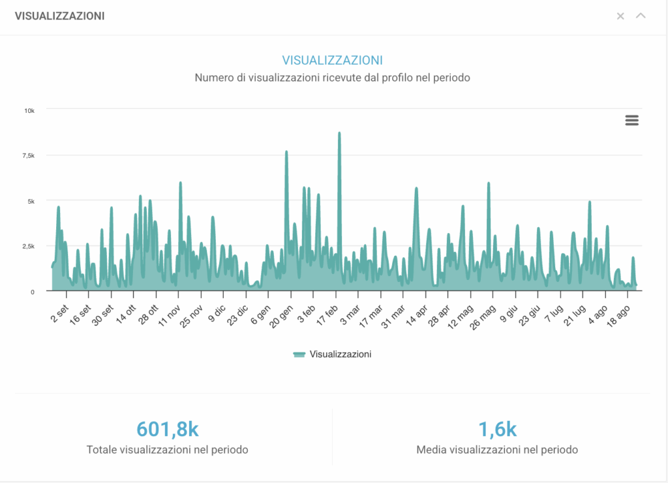Screen dimensions: 668x483
Task: Click the 20 gen x-axis date label
Action: click(281, 317)
